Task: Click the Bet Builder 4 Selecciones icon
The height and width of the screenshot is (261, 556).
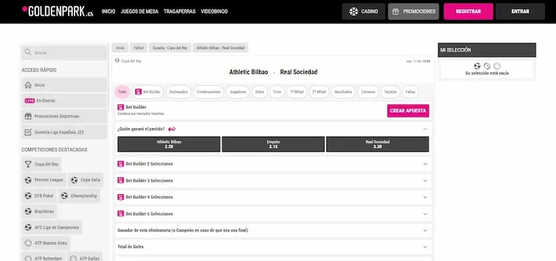Action: [x=120, y=197]
